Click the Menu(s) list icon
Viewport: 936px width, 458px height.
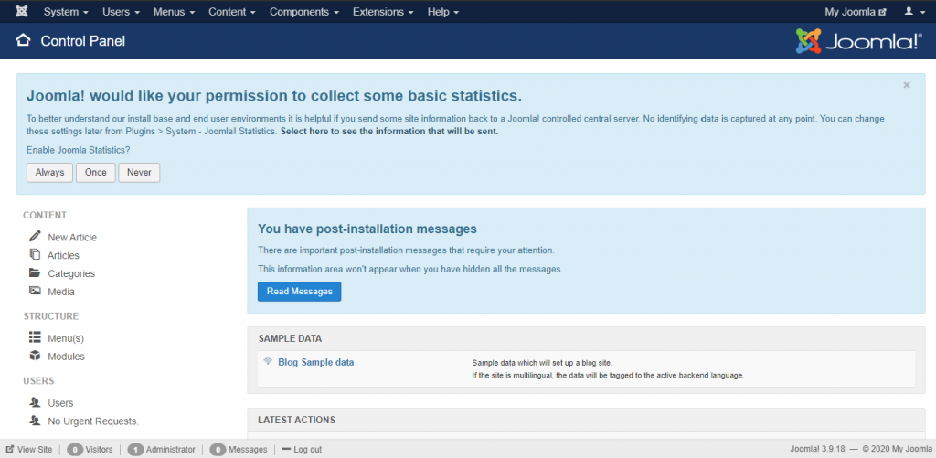tap(36, 337)
